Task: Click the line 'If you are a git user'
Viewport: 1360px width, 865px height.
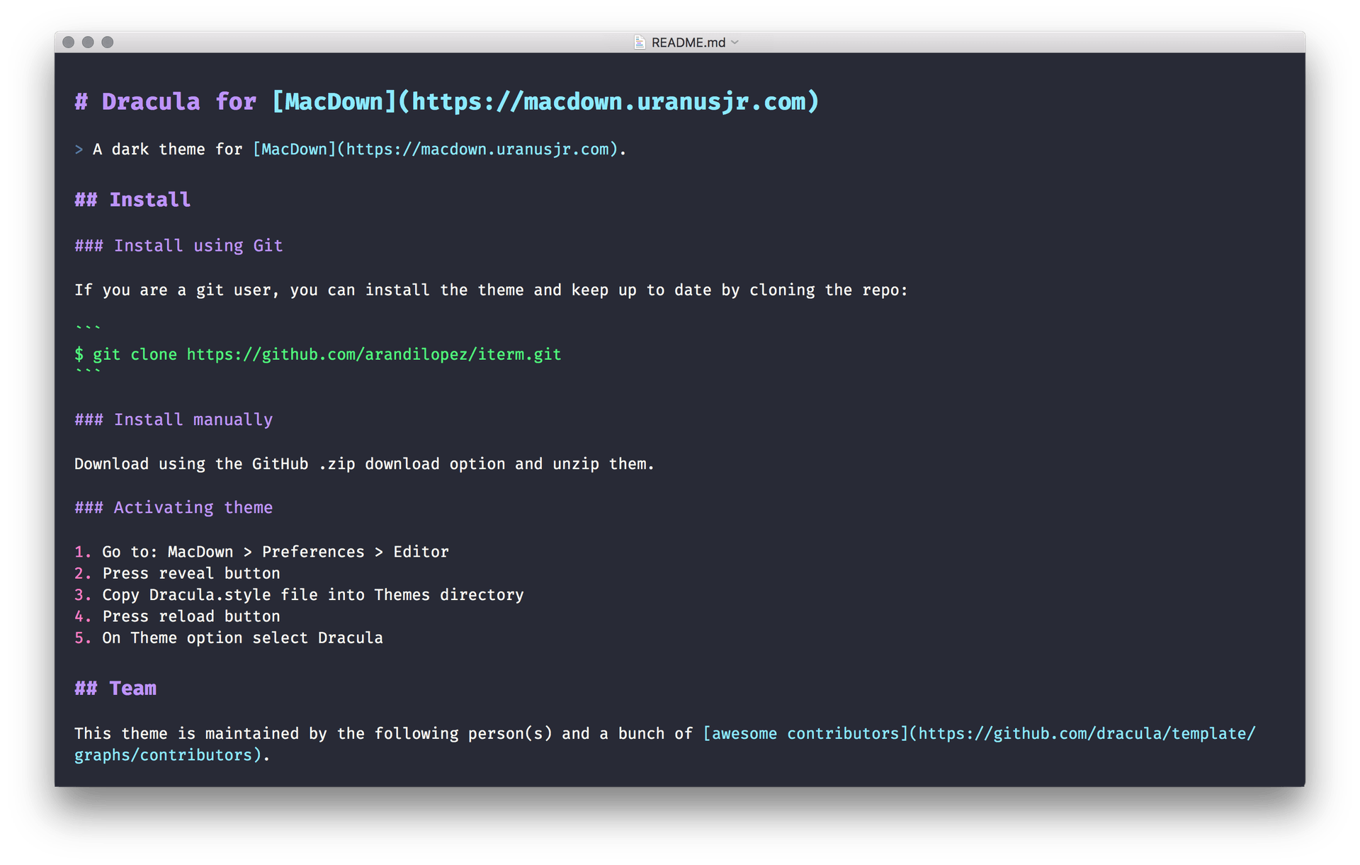Action: 491,290
